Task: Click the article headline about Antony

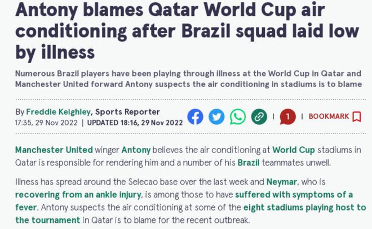Action: 187,31
